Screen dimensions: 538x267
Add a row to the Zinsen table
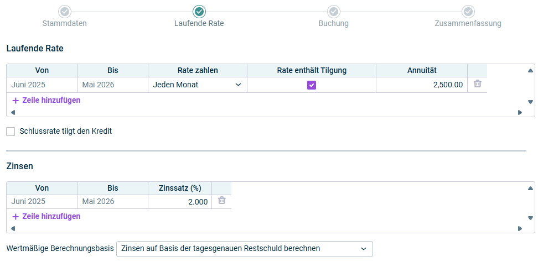(x=46, y=216)
